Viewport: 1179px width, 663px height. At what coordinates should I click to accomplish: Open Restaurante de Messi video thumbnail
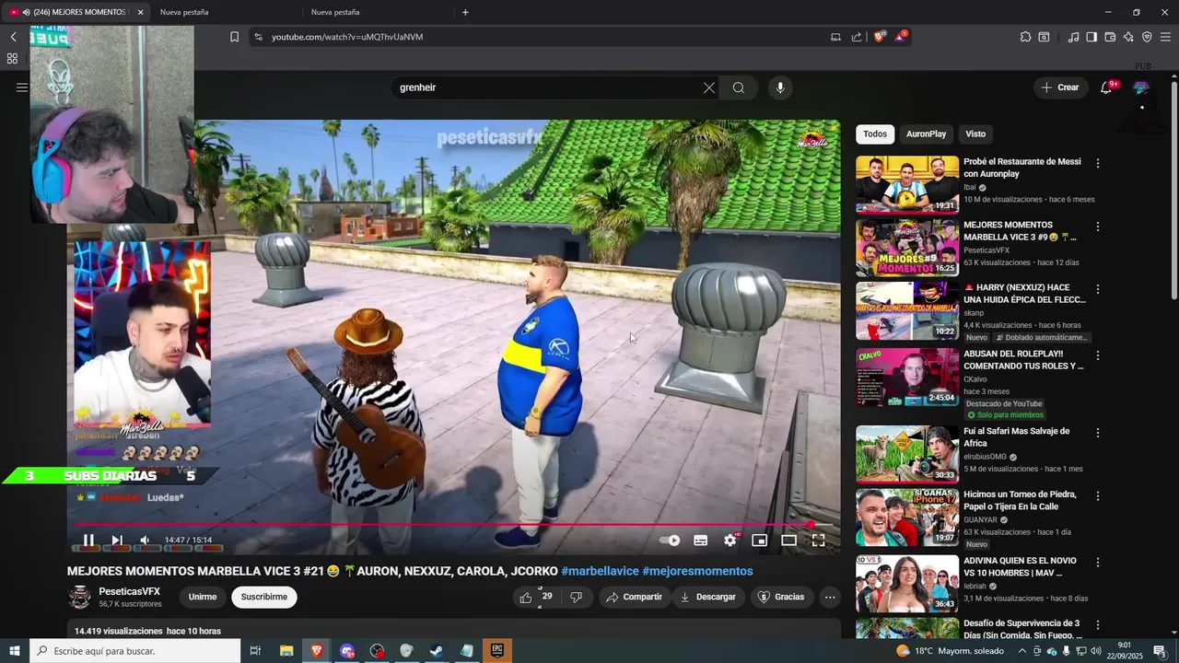coord(907,184)
